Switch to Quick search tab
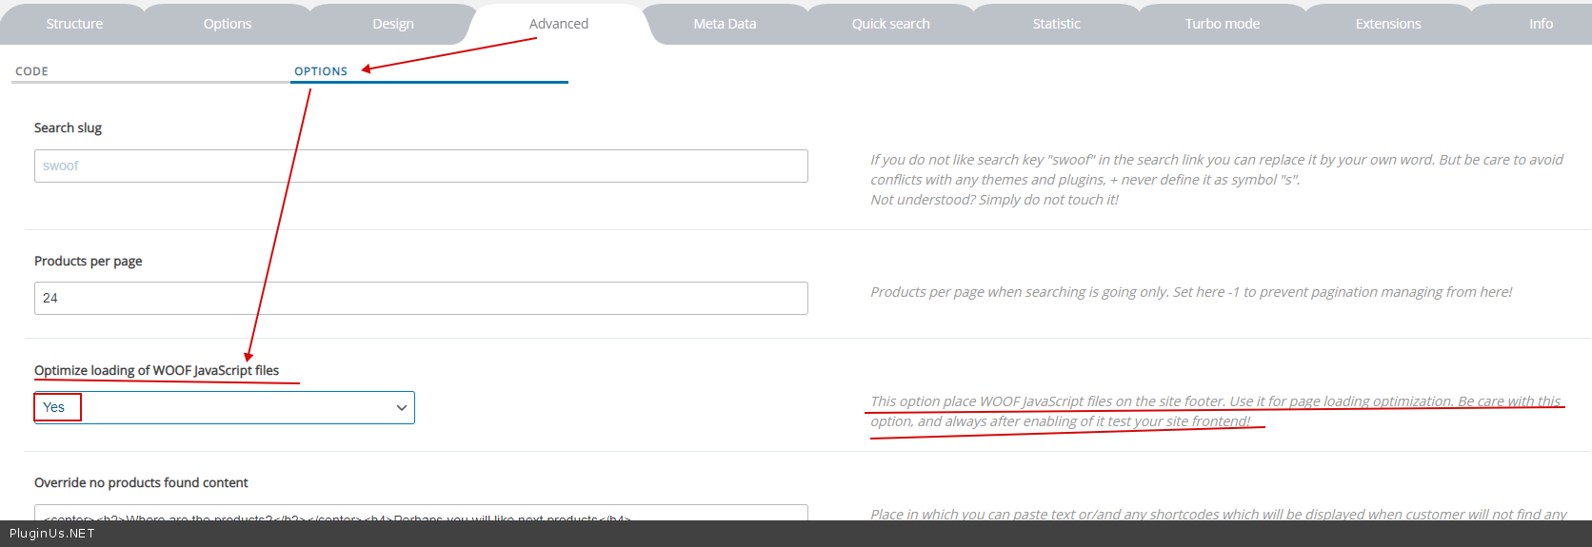This screenshot has height=547, width=1592. (890, 24)
